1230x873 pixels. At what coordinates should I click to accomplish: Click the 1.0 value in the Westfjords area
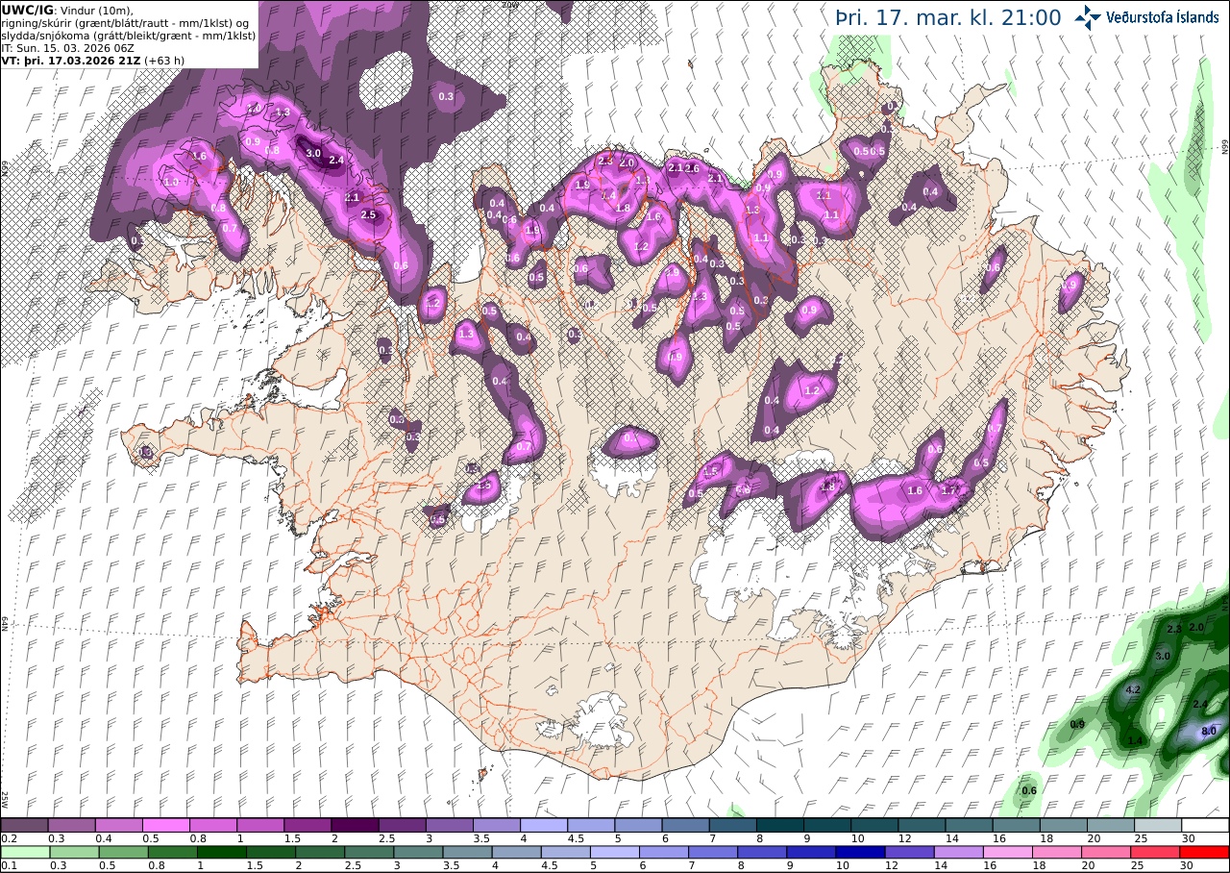[172, 182]
